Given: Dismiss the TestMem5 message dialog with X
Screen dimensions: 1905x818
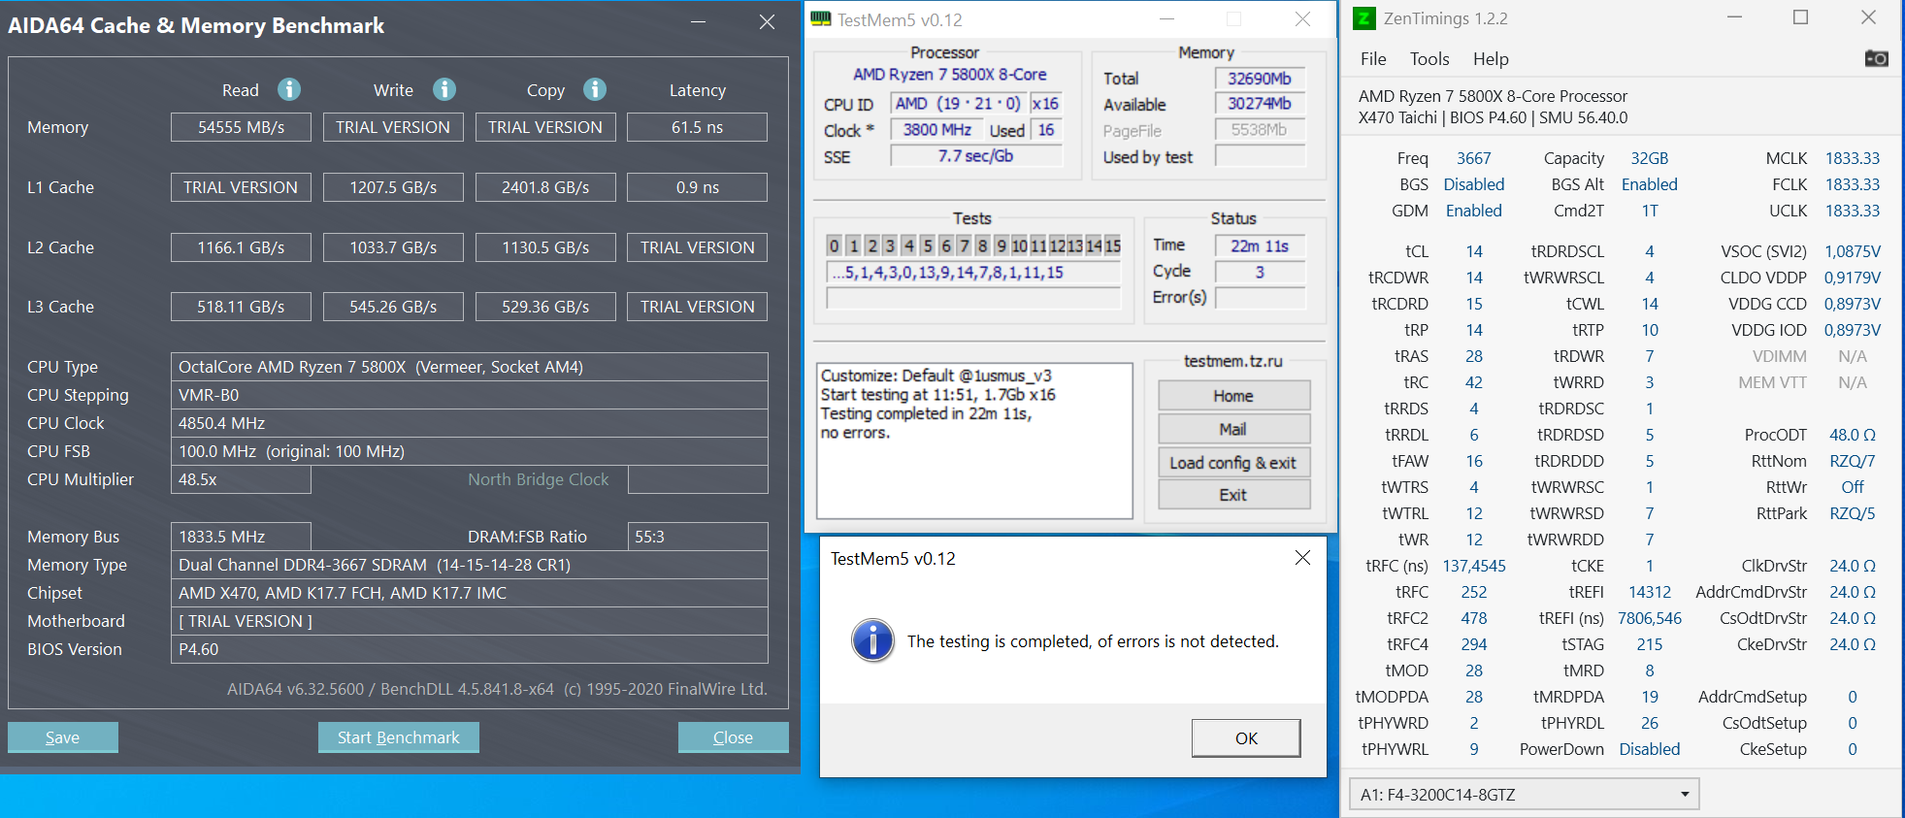Looking at the screenshot, I should pos(1302,558).
